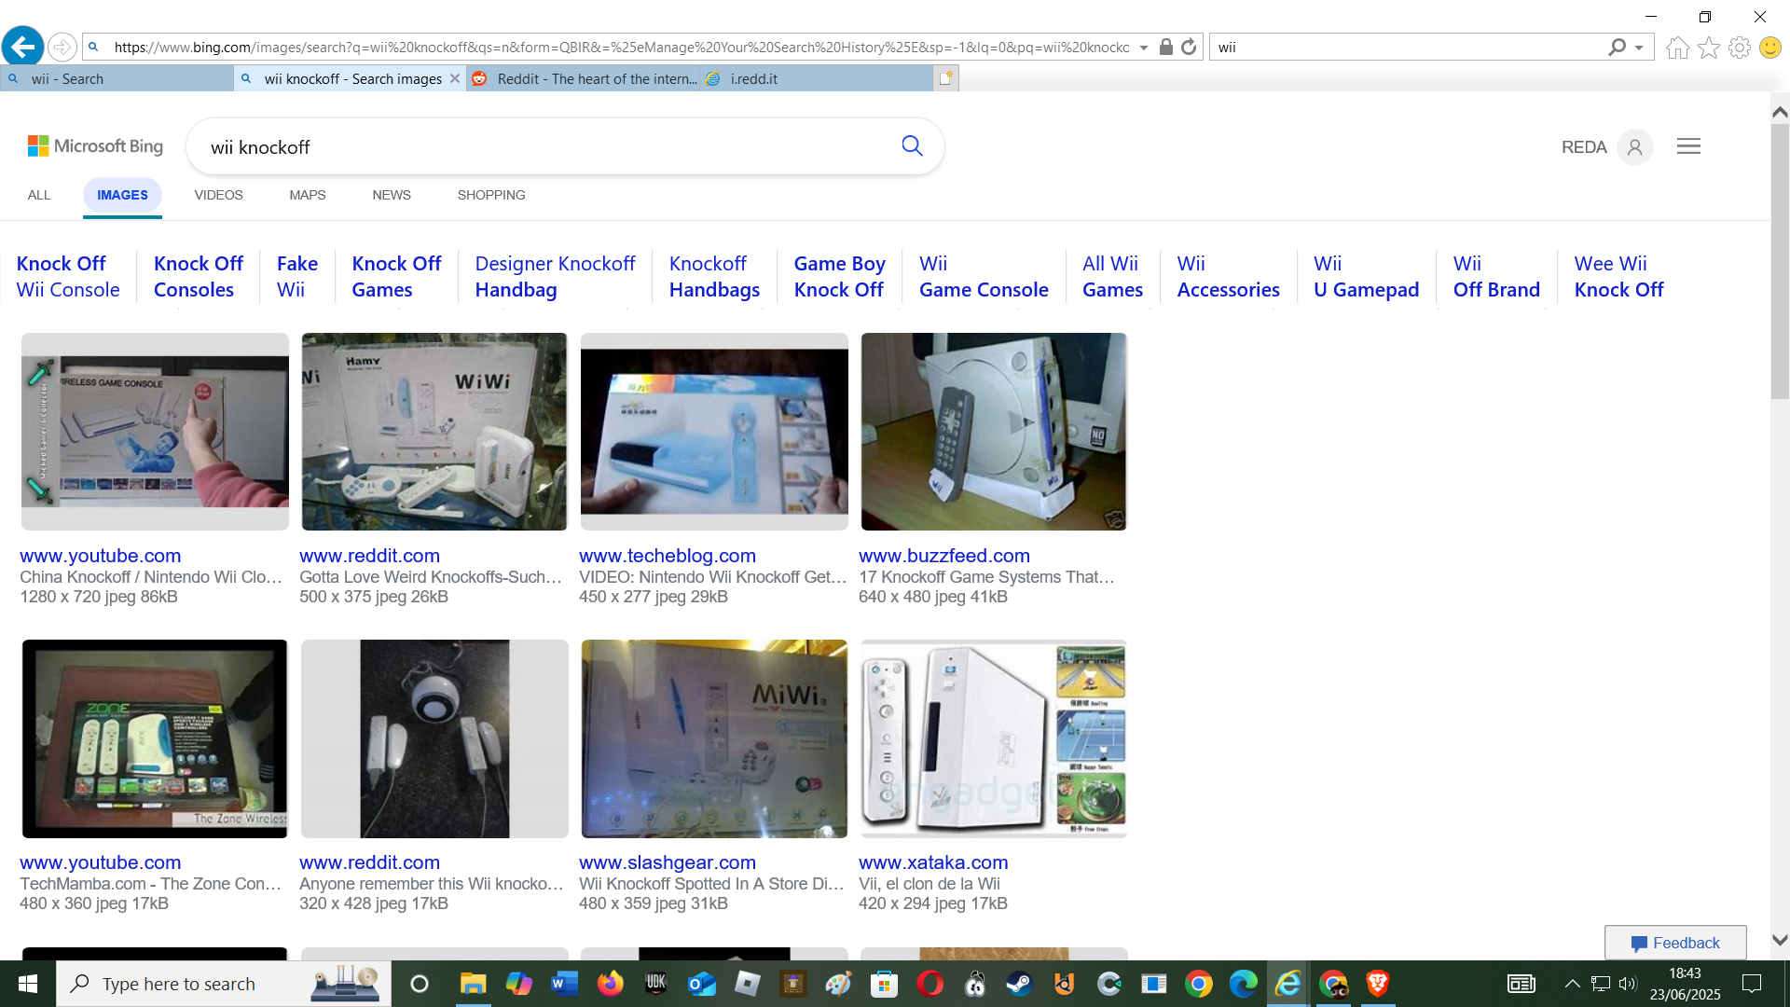The image size is (1790, 1007).
Task: Select the VIDEOS search category
Action: tap(218, 195)
